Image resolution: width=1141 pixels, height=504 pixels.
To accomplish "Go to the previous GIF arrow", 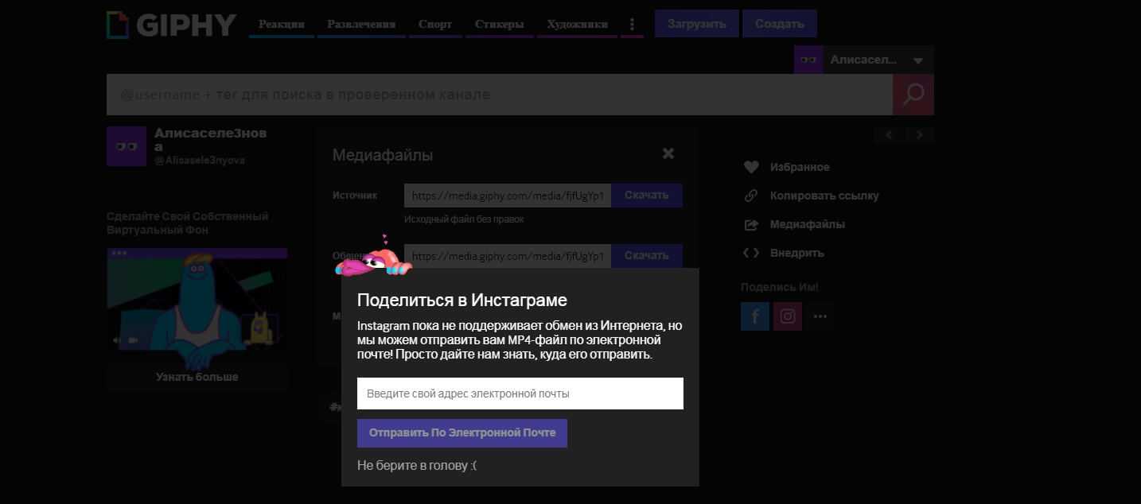I will [890, 135].
